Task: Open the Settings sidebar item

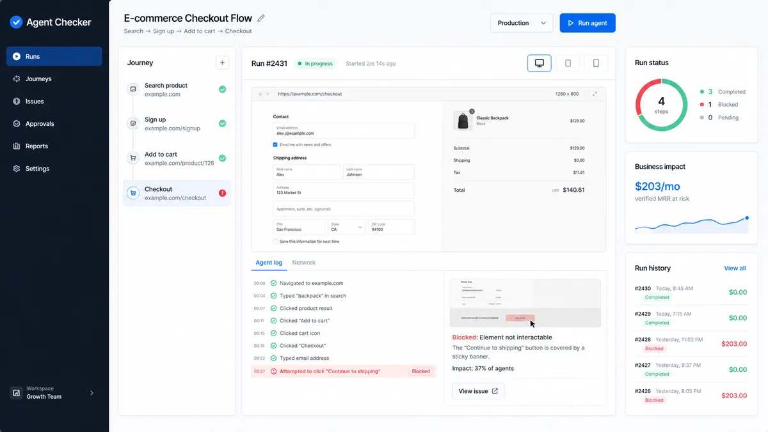Action: click(54, 169)
